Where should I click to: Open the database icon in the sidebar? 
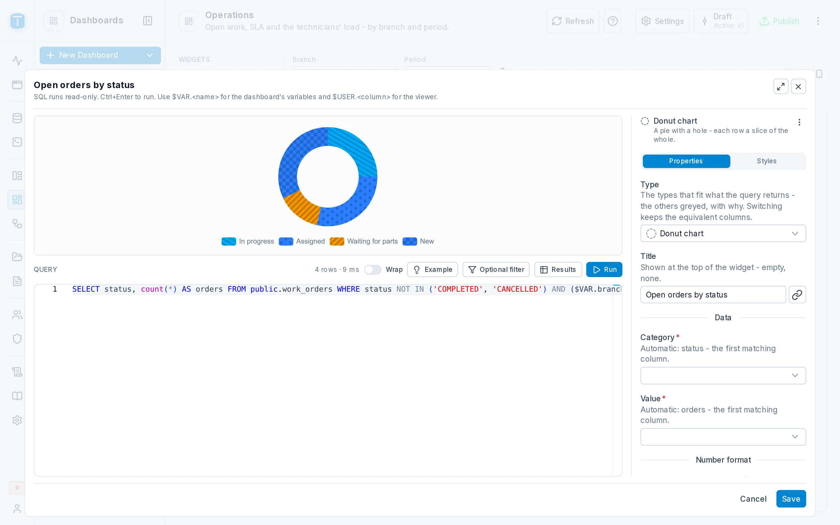17,118
